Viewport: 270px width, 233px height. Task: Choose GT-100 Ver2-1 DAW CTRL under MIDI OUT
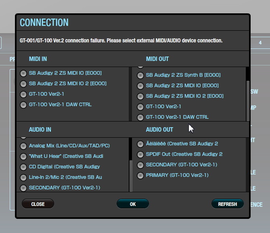click(x=140, y=118)
